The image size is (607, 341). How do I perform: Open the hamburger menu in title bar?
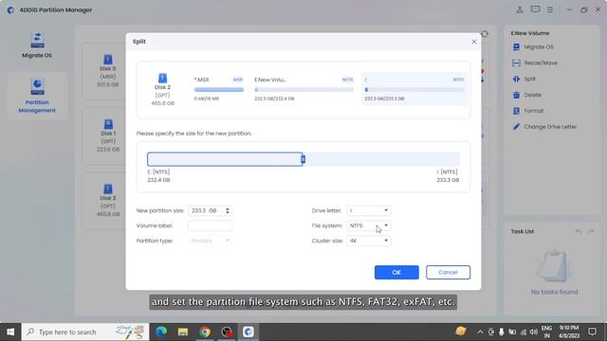pos(550,9)
